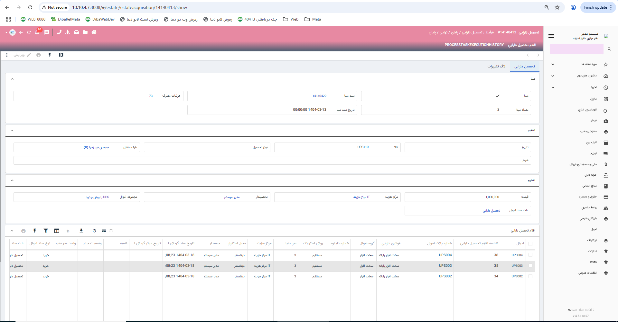The height and width of the screenshot is (322, 618).
Task: Click the download icon in the grid toolbar
Action: 81,231
